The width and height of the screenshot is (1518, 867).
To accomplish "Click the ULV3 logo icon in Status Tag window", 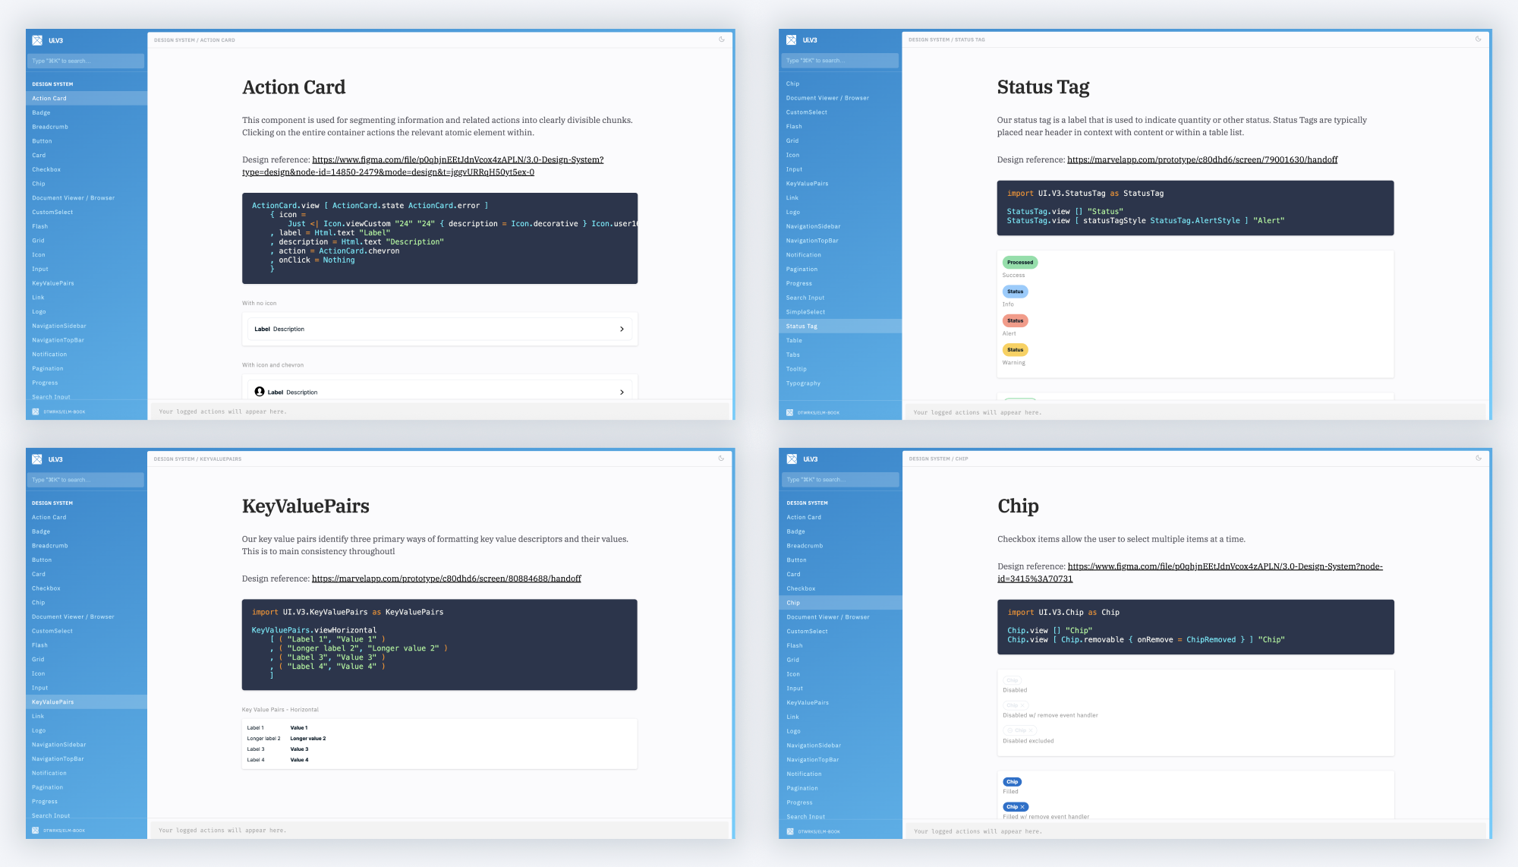I will [791, 40].
